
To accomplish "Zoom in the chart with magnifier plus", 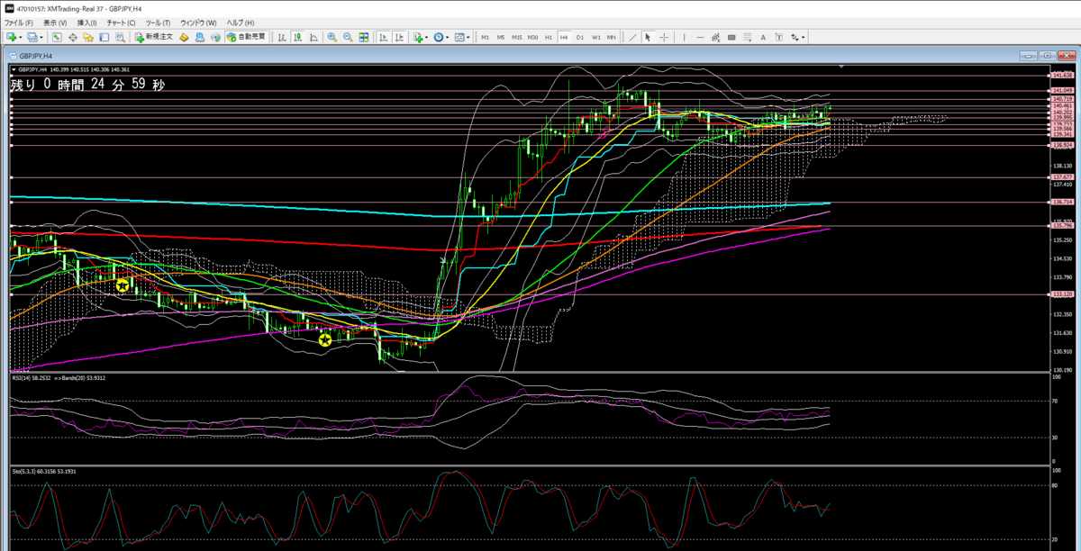I will pyautogui.click(x=332, y=37).
